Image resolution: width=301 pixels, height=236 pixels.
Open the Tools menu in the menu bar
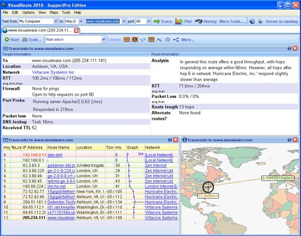click(66, 12)
